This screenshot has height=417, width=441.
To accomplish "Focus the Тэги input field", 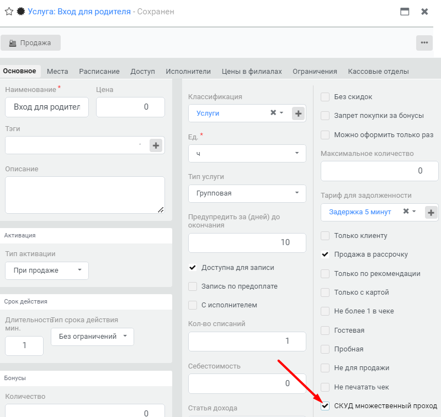I will pyautogui.click(x=77, y=145).
